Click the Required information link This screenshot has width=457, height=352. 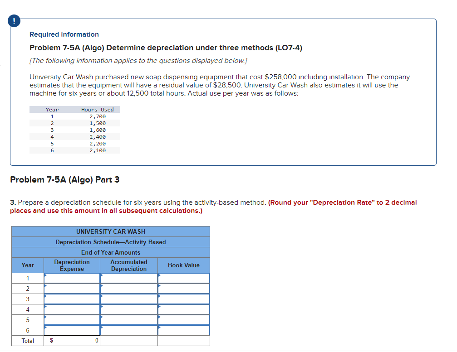click(64, 34)
